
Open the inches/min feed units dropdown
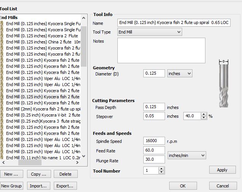pos(186,155)
